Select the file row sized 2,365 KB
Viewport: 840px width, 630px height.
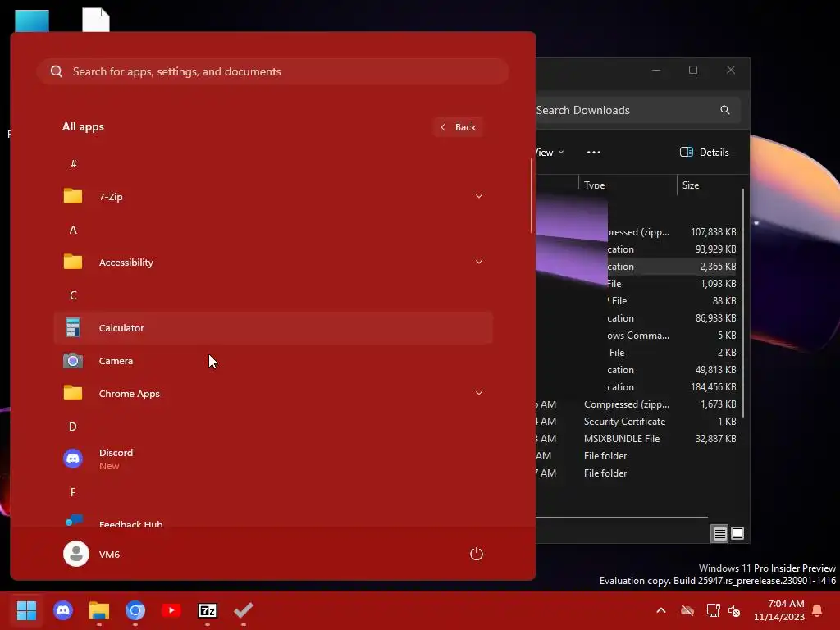672,267
